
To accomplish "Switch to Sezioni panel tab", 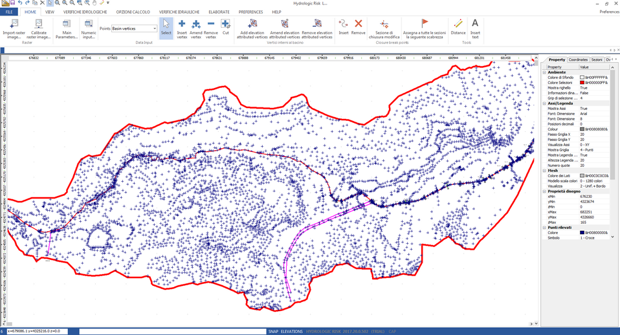I will [x=596, y=59].
